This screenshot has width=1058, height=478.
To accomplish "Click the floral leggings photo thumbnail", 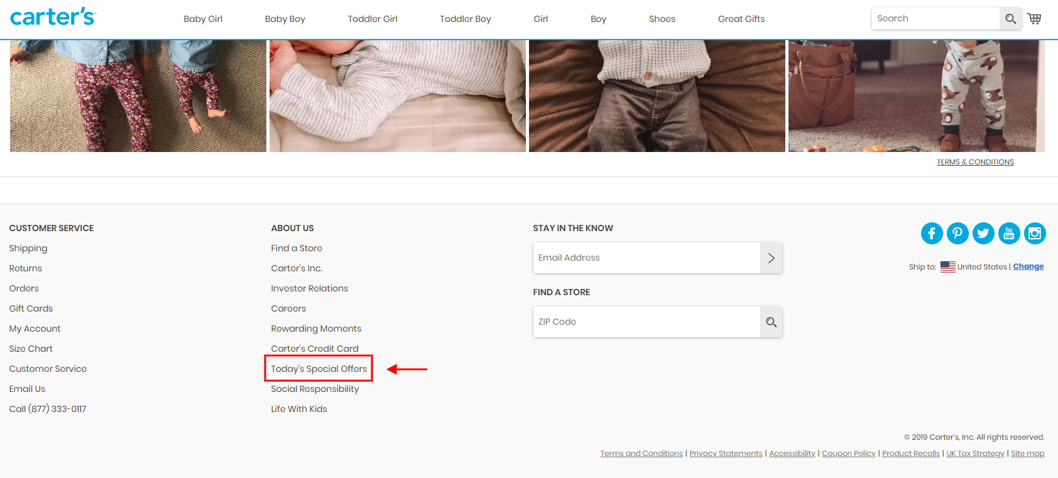I will pos(138,96).
